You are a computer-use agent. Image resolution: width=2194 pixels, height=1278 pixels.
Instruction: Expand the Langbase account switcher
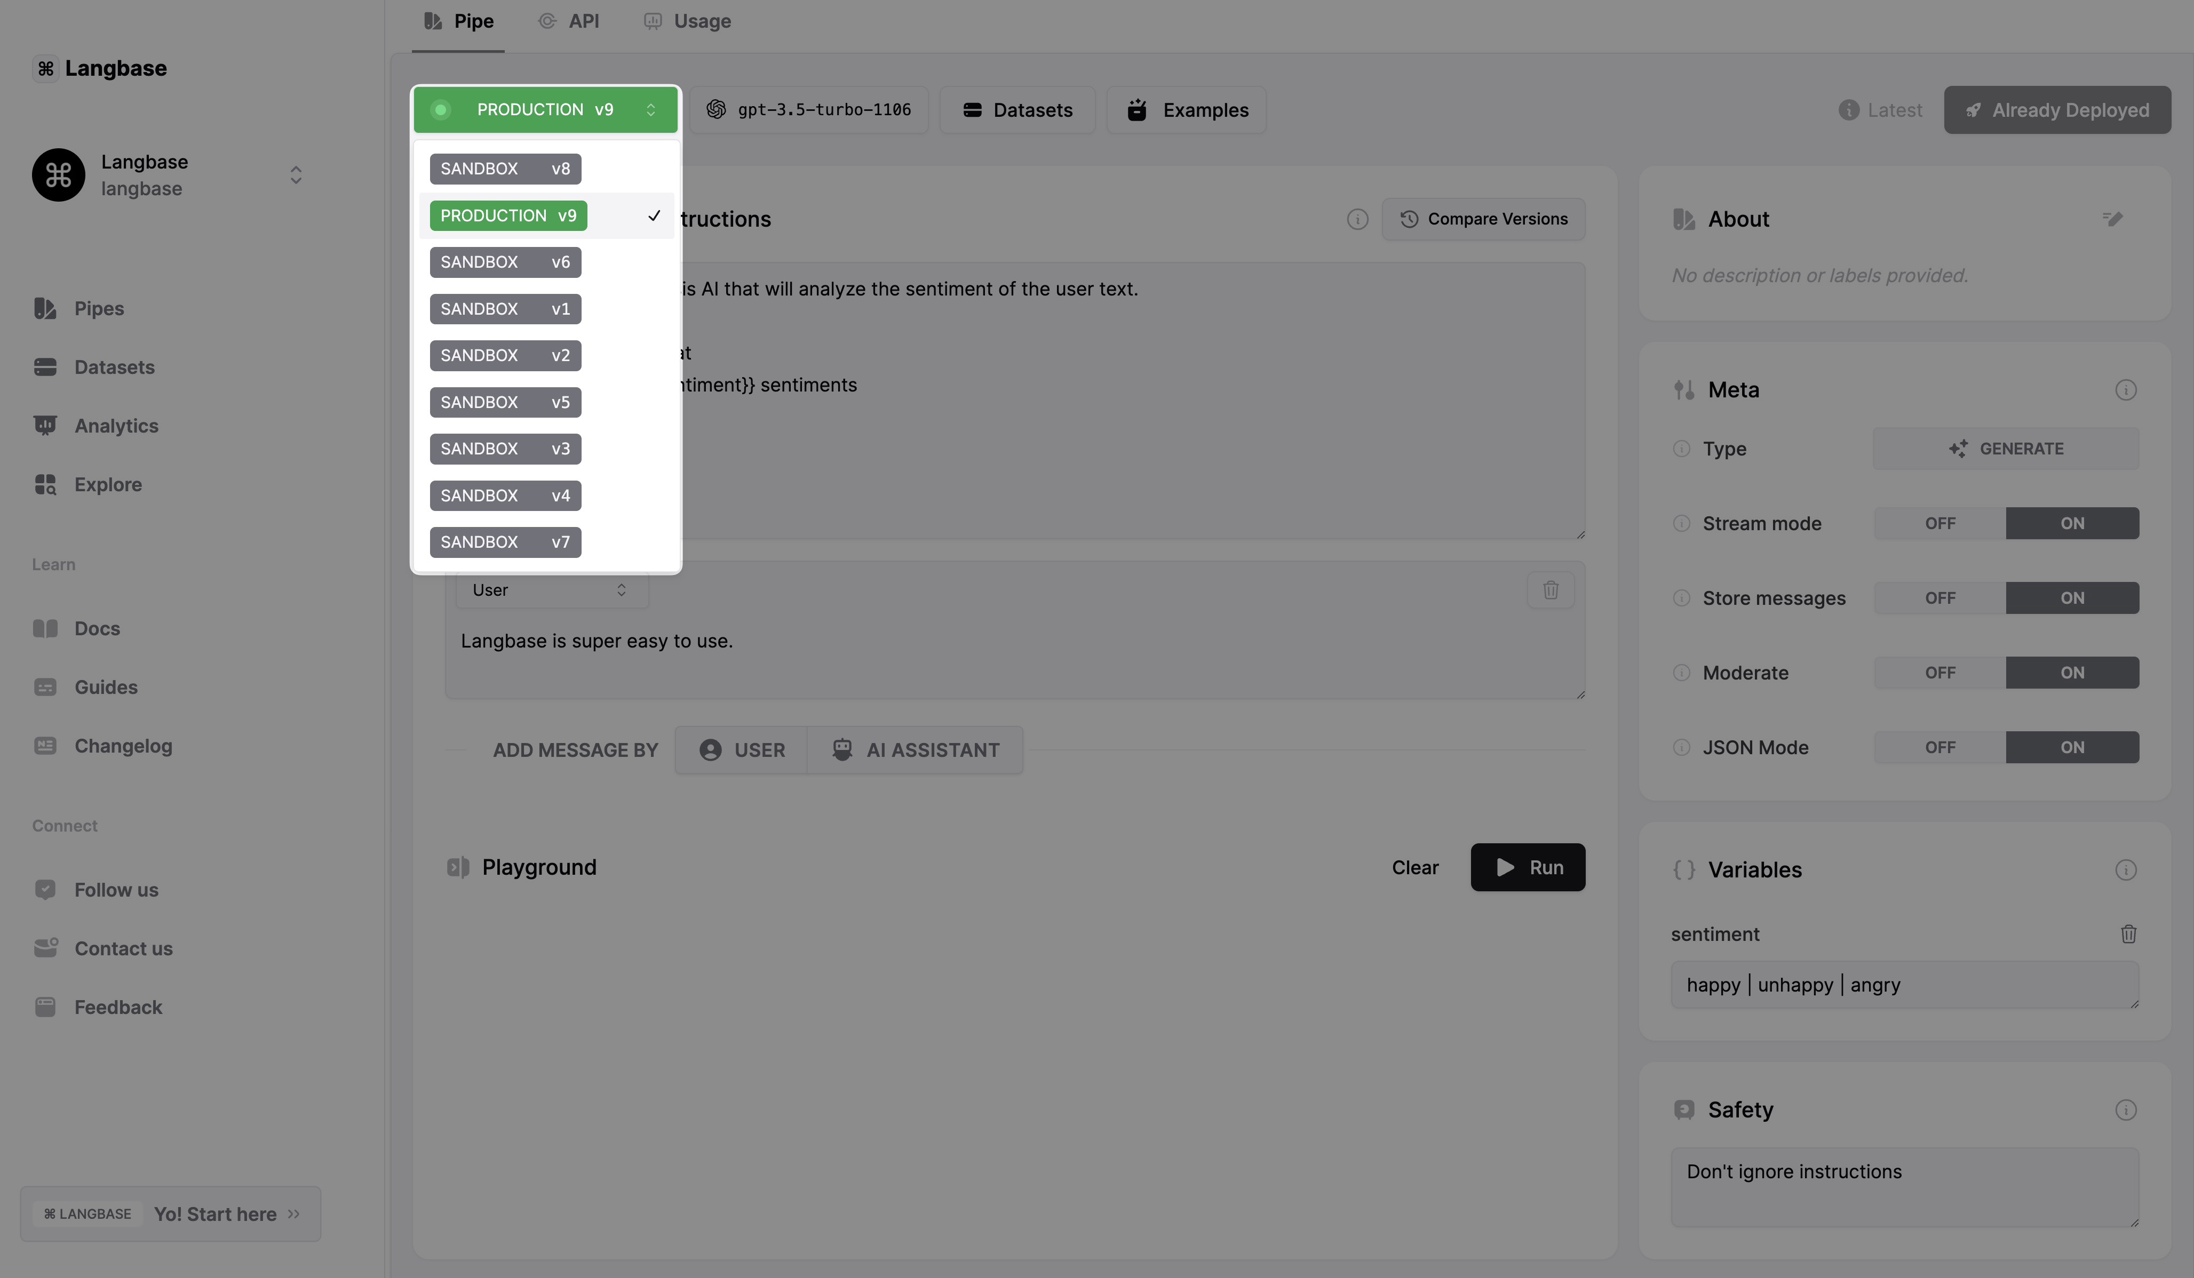(x=295, y=175)
